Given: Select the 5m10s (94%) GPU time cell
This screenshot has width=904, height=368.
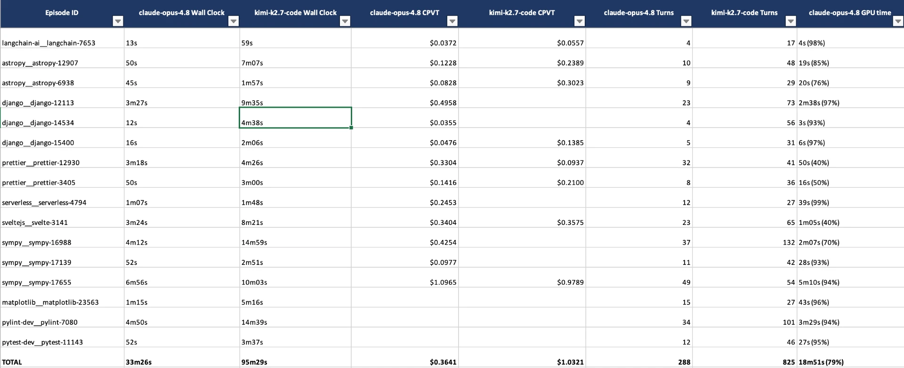Looking at the screenshot, I should tap(850, 278).
